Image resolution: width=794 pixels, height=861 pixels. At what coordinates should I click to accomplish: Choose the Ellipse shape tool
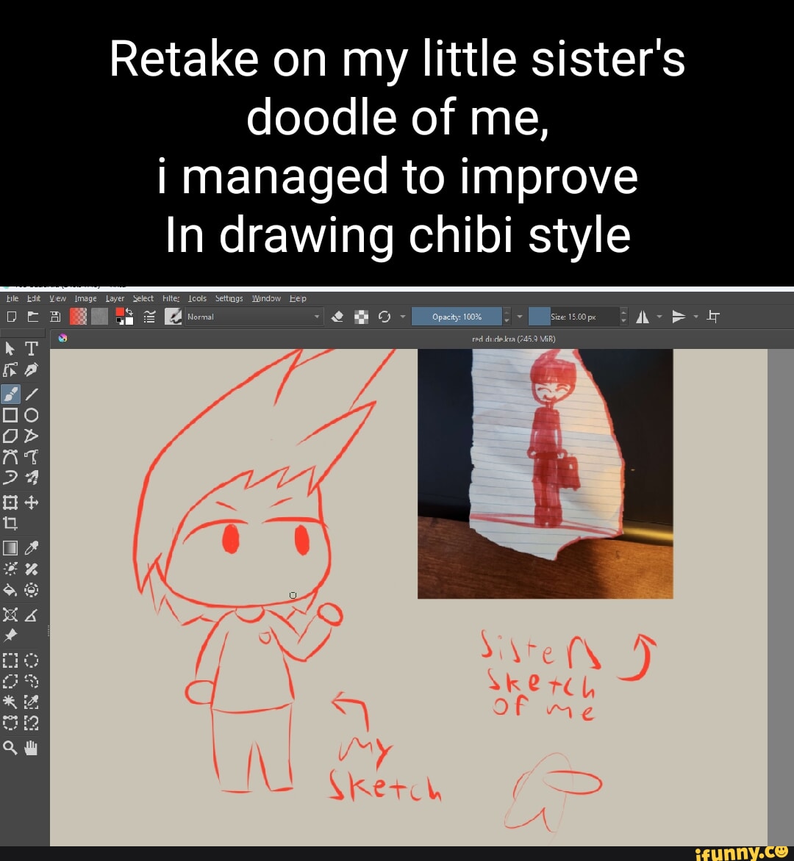[32, 415]
